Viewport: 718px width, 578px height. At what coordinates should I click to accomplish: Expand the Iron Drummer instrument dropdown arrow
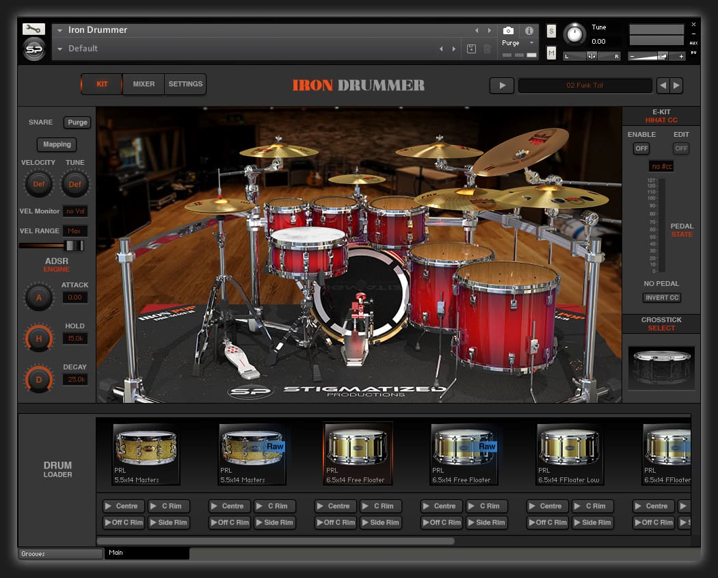pyautogui.click(x=60, y=30)
